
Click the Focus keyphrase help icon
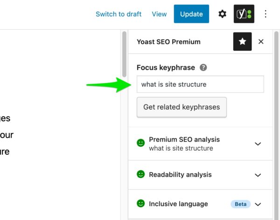[x=203, y=68]
